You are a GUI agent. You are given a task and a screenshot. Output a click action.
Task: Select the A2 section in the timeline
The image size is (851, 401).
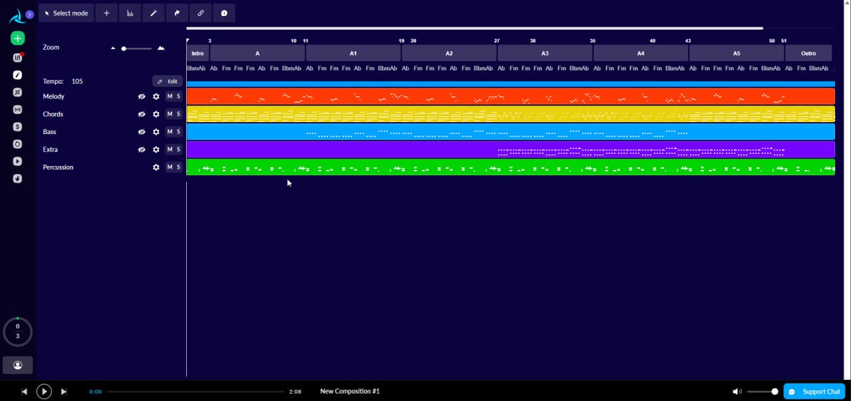click(449, 53)
